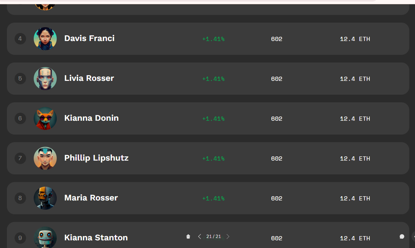Open Phillip Lipshutz's avatar image
The width and height of the screenshot is (415, 248).
click(45, 158)
